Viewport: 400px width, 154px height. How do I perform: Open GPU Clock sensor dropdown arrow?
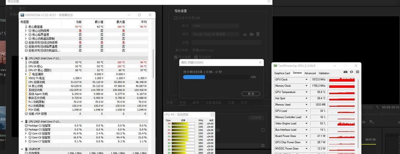pos(306,80)
